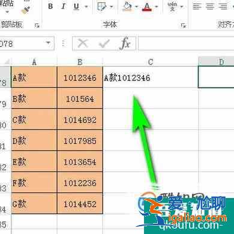Select cell with value 1013654
The width and height of the screenshot is (234, 234).
[x=80, y=161]
